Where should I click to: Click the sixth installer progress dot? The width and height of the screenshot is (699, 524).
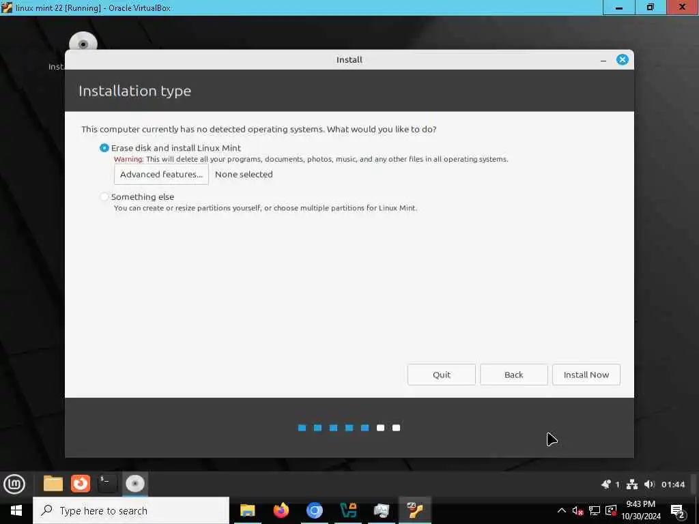pyautogui.click(x=380, y=428)
